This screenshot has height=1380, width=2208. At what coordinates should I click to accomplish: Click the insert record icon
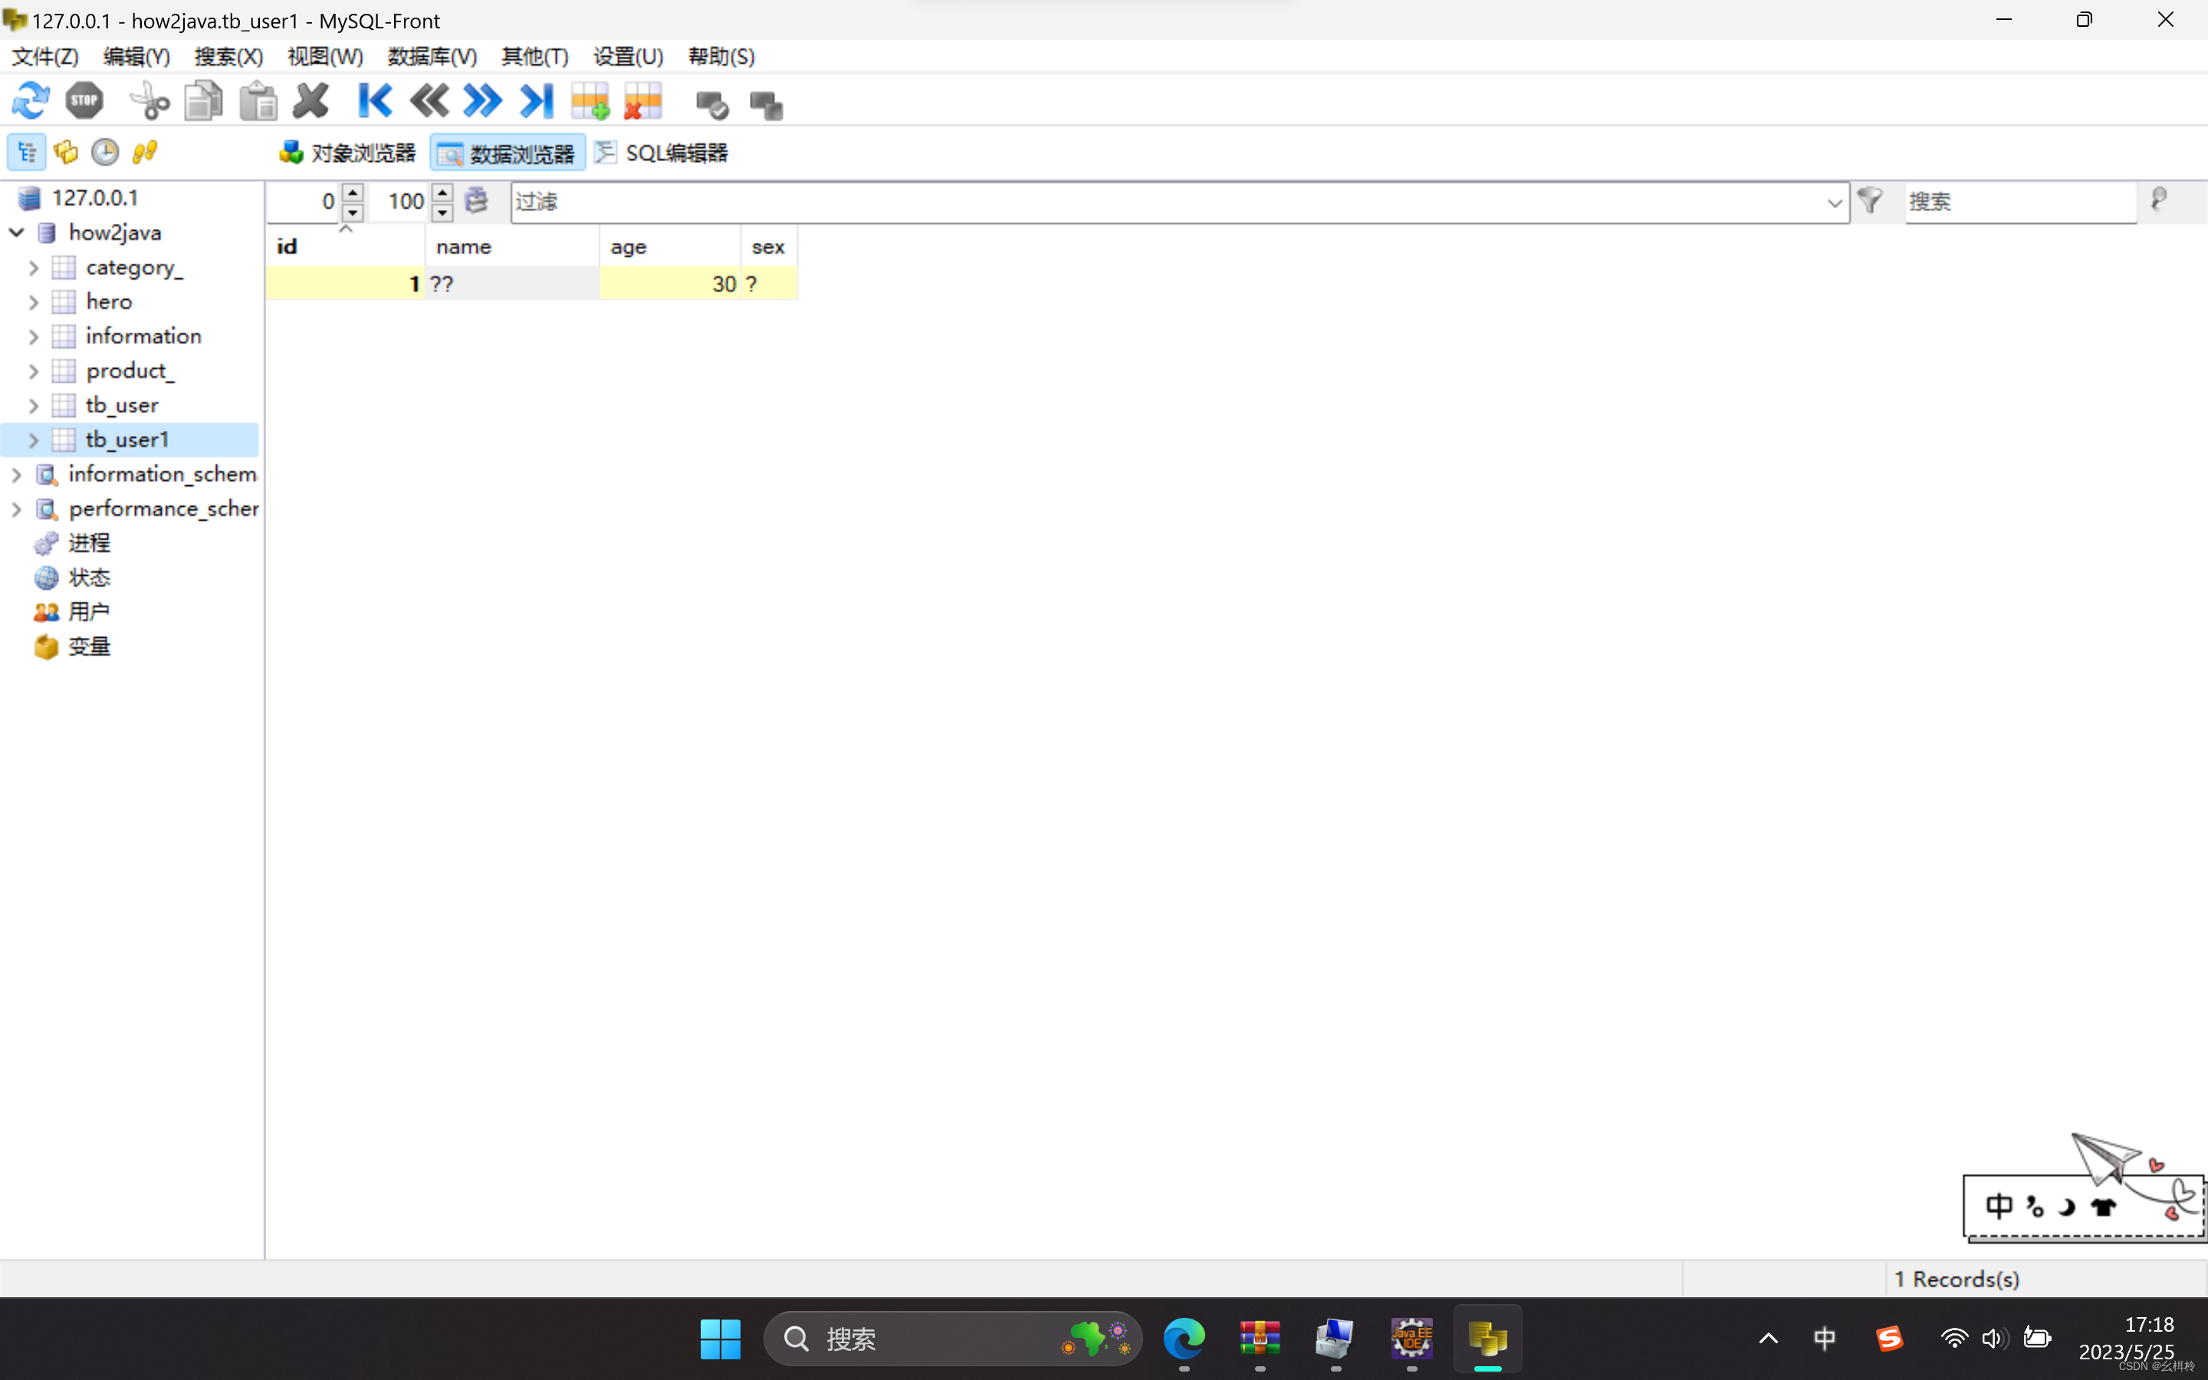click(590, 101)
